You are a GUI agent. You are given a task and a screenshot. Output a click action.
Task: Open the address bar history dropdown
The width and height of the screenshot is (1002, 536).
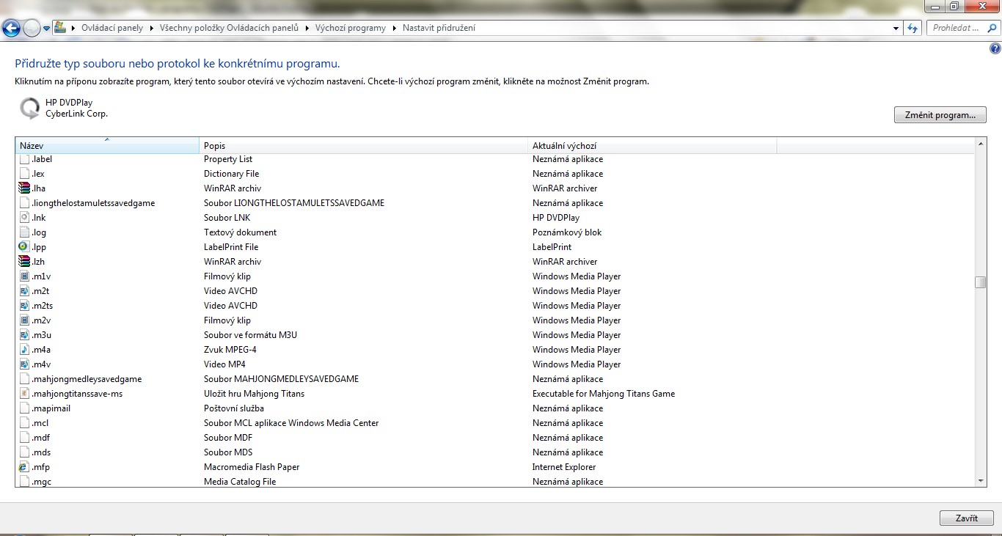tap(896, 28)
